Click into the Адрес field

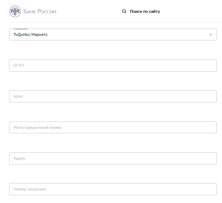click(113, 158)
